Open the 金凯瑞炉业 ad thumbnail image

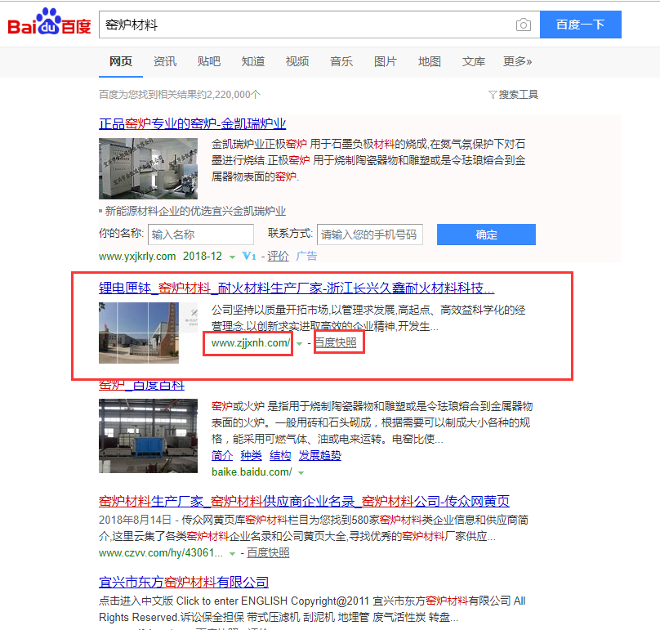point(148,168)
